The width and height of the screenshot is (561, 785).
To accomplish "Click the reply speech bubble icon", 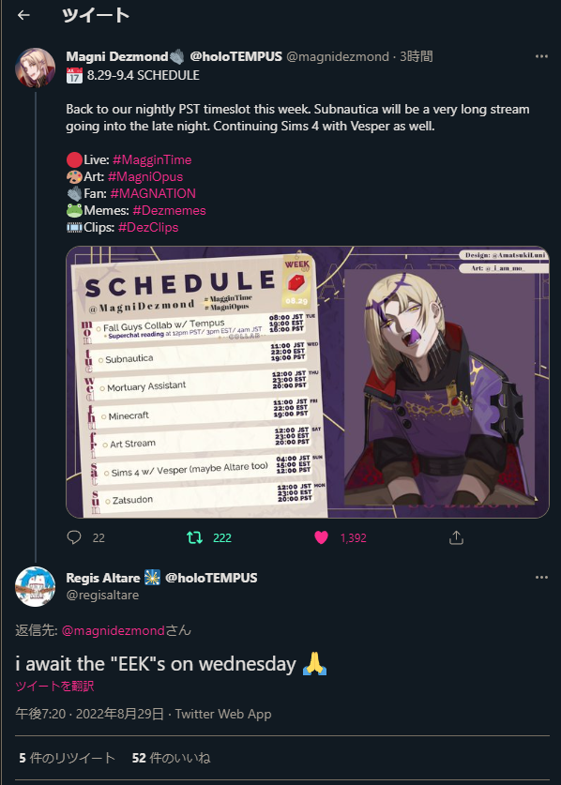I will (74, 537).
